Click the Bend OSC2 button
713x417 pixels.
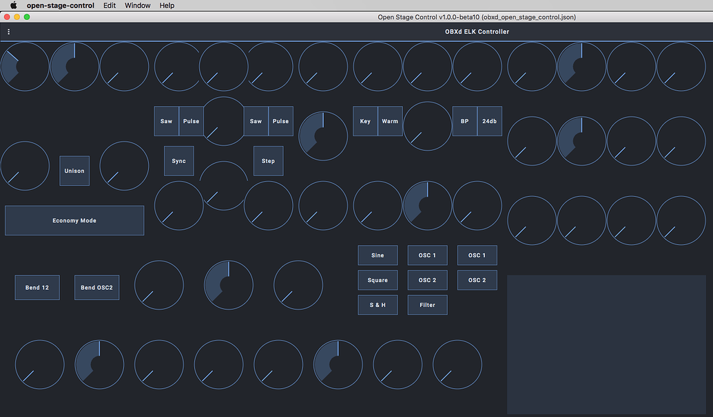click(97, 288)
